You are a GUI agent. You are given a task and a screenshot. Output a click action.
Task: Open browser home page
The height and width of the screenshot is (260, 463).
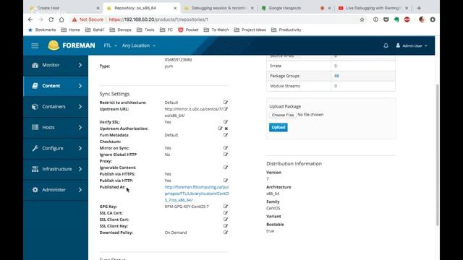coord(61,19)
